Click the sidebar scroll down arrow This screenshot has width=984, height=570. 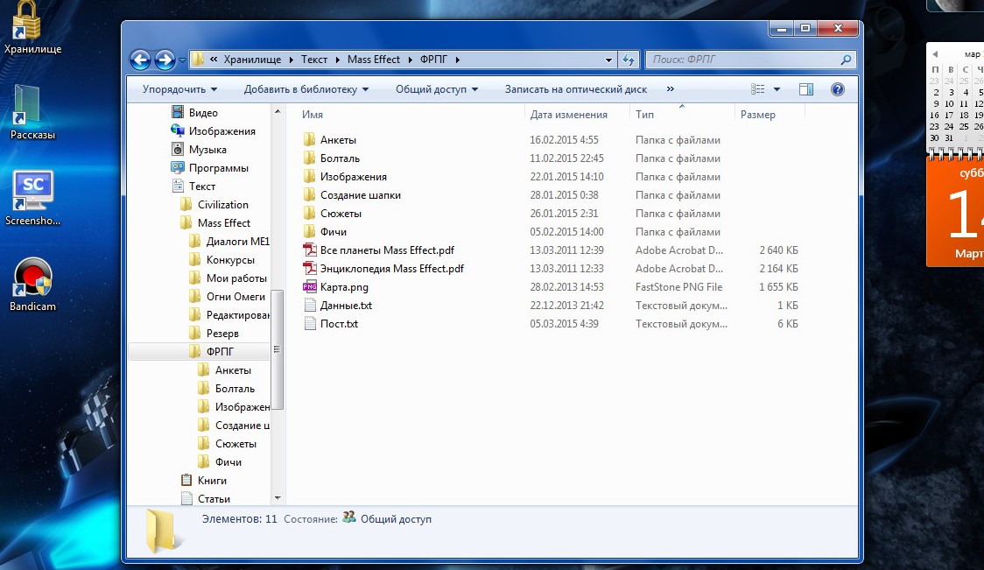click(x=278, y=498)
